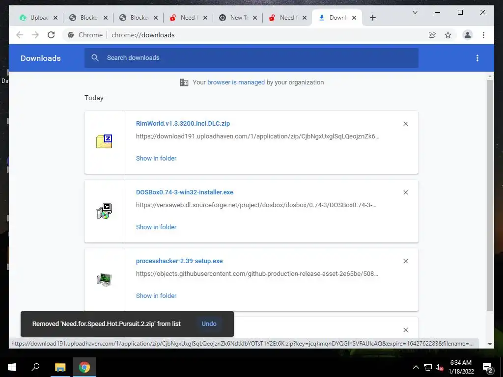Open the Windows Start menu
The image size is (503, 377).
click(12, 367)
